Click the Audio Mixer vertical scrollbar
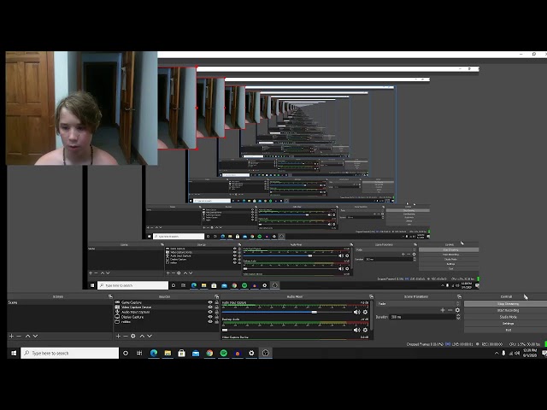Viewport: 547px width, 410px height. tap(373, 315)
